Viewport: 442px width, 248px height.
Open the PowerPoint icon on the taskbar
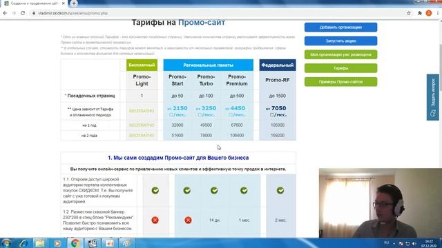pos(110,243)
